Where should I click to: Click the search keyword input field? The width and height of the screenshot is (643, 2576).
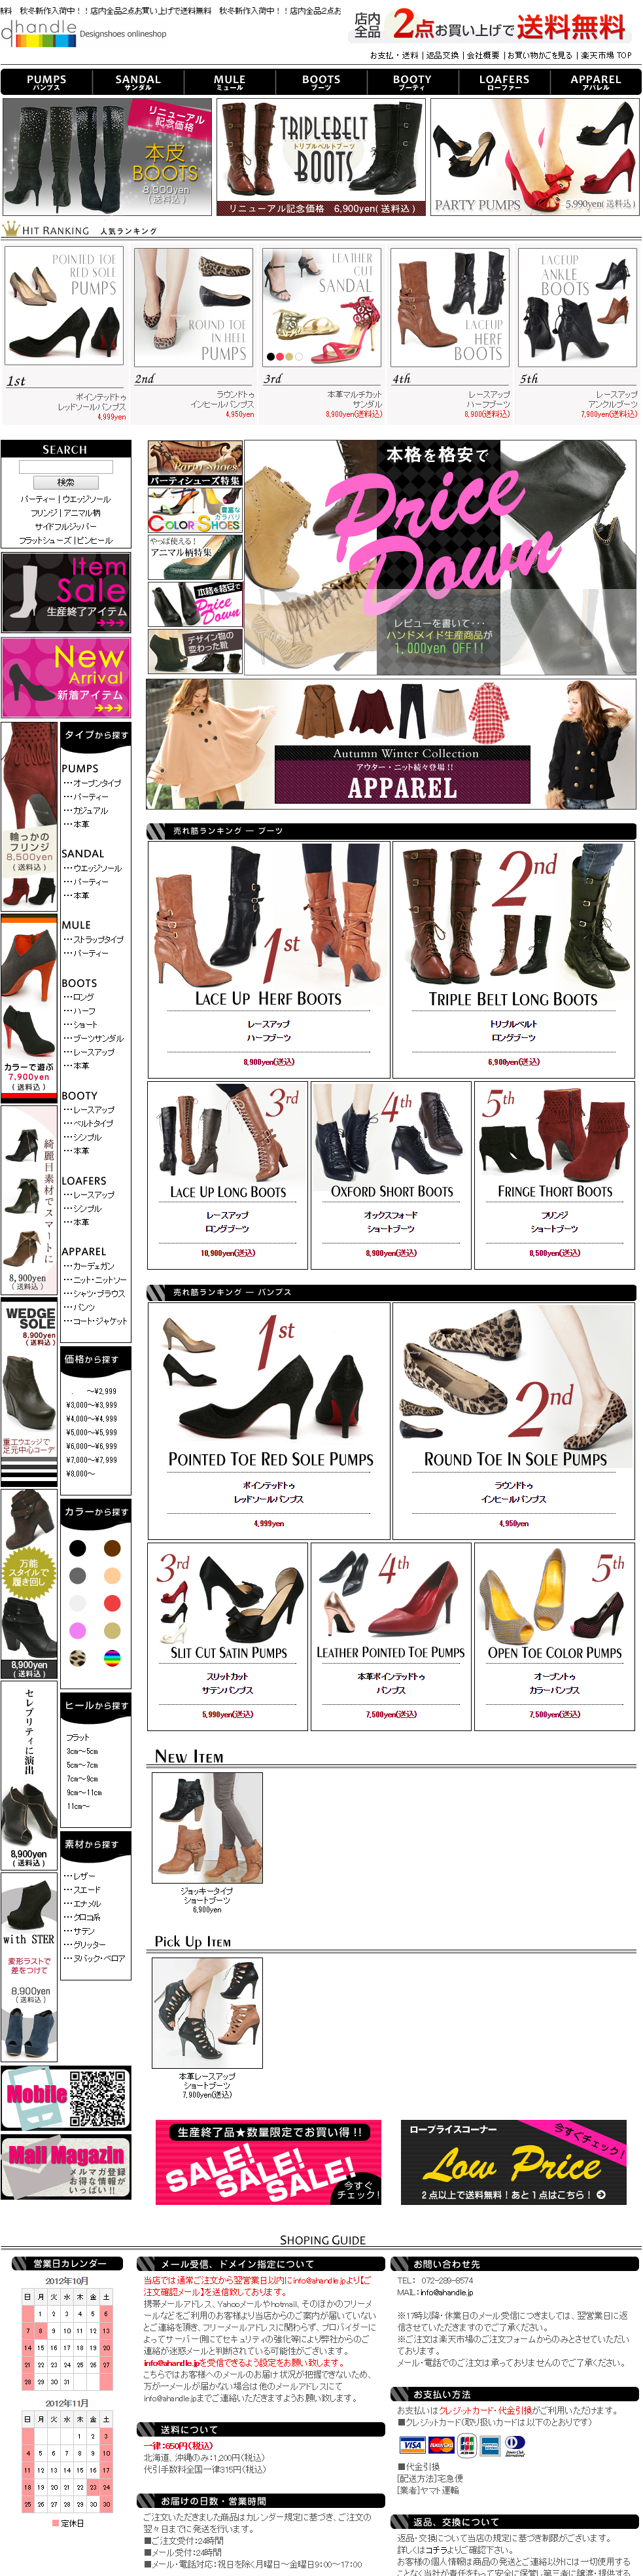tap(65, 467)
